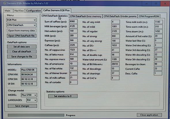Click Save changes to file button
Image resolution: width=170 pixels, height=119 pixels.
(22, 57)
